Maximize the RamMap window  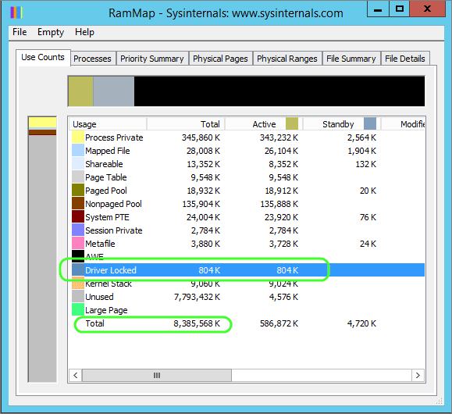pyautogui.click(x=399, y=9)
